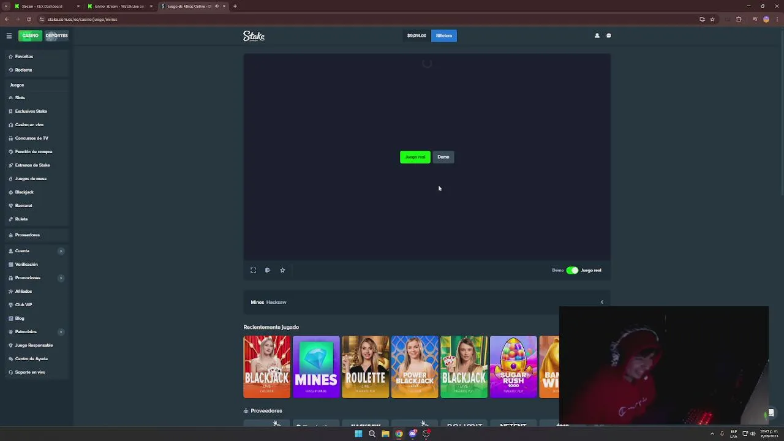Switch to the Kick Dashboard browser tab
The width and height of the screenshot is (784, 441).
coord(46,6)
